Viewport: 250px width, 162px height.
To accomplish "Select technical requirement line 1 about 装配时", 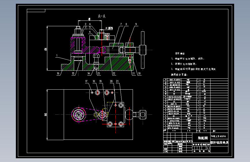I will pos(188,59).
